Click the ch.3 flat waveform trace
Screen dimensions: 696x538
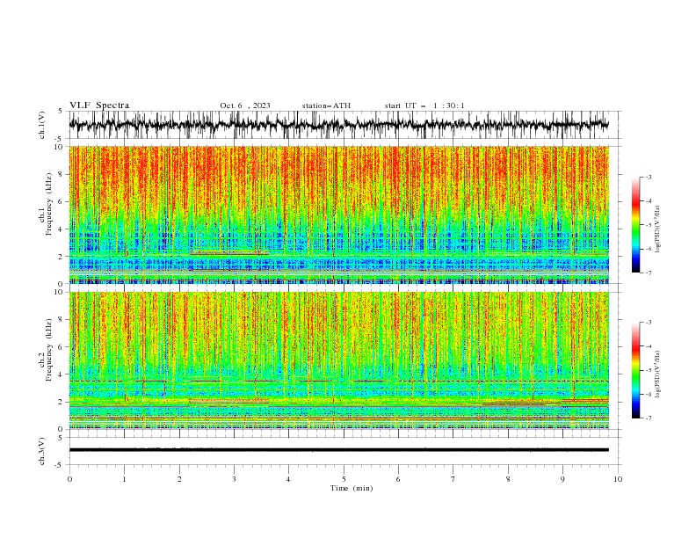tap(338, 450)
